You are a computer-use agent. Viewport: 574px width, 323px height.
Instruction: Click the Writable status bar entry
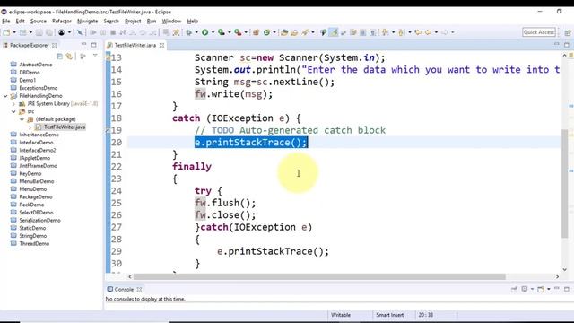pyautogui.click(x=341, y=315)
